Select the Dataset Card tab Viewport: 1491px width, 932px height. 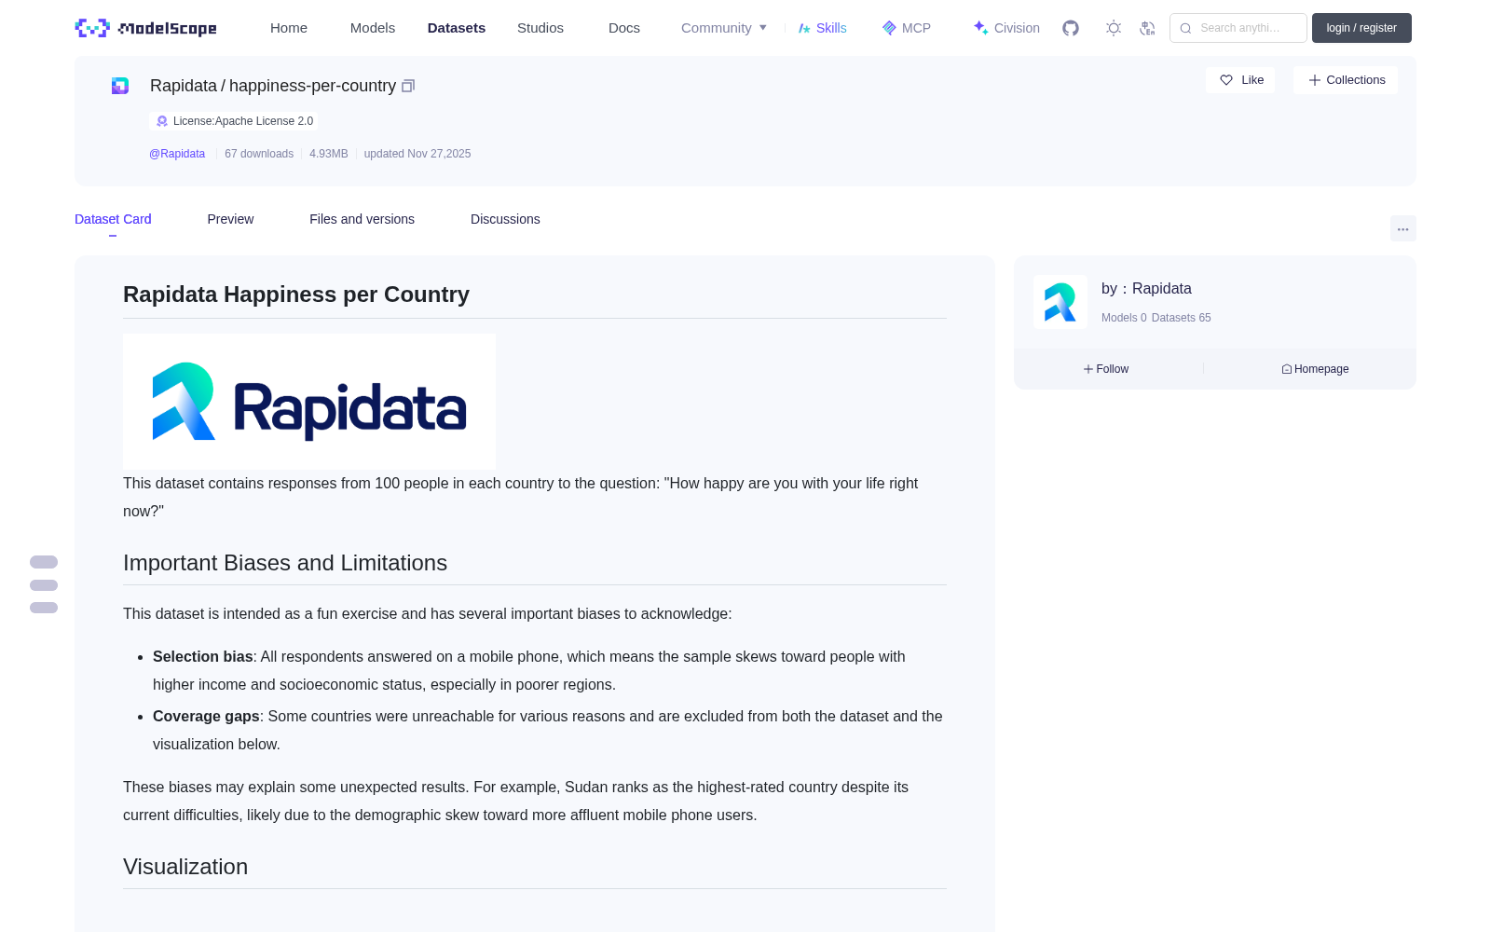[113, 219]
